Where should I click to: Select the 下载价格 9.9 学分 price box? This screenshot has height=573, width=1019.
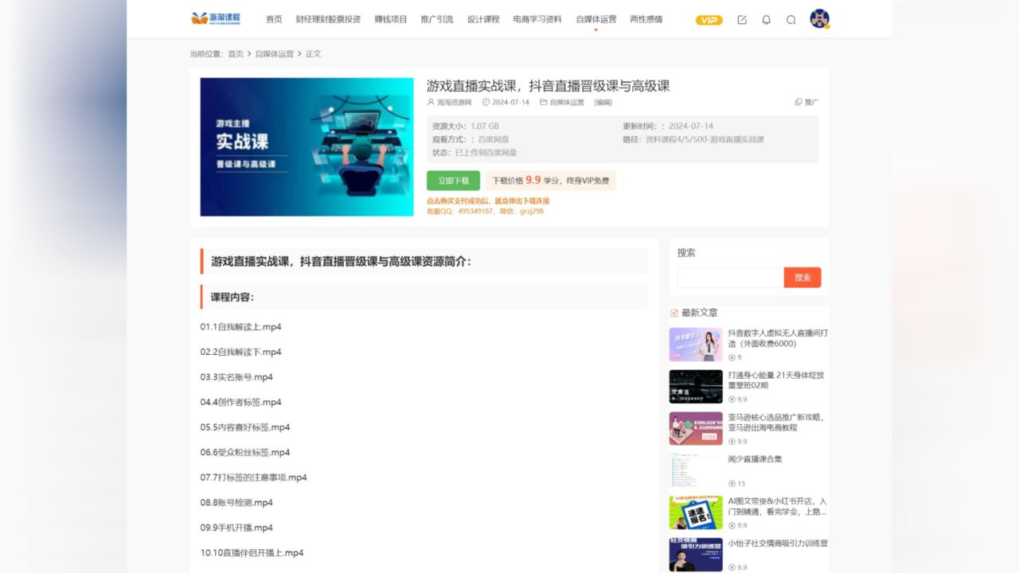551,181
